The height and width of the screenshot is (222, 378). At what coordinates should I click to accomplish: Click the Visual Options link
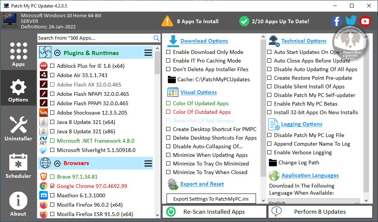(199, 92)
